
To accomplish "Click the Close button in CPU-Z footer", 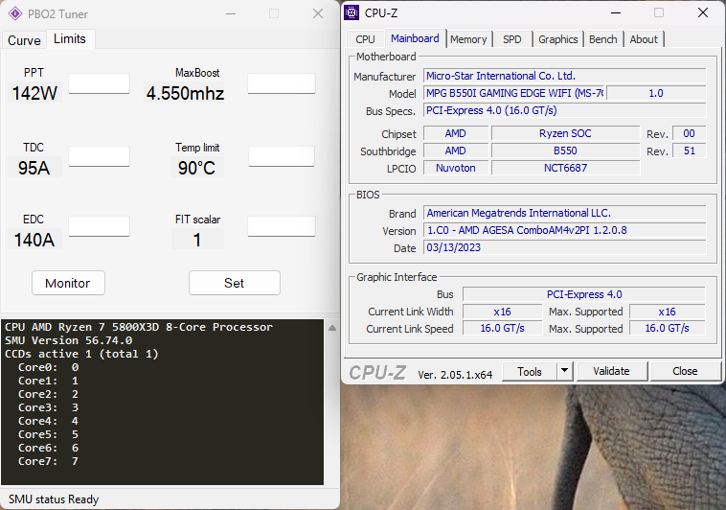I will [x=685, y=371].
